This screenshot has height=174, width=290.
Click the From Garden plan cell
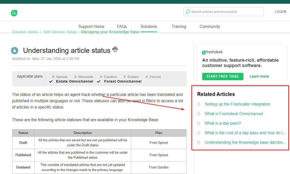[x=159, y=167]
